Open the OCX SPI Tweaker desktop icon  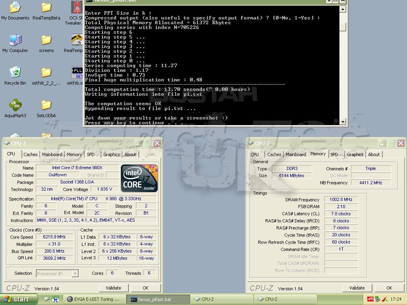point(76,12)
